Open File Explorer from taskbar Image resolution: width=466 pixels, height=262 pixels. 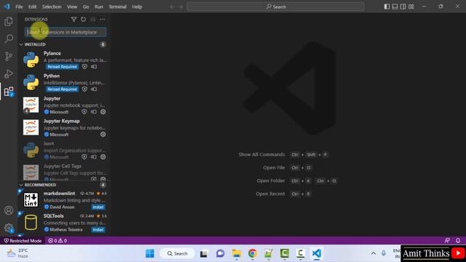pos(237,253)
